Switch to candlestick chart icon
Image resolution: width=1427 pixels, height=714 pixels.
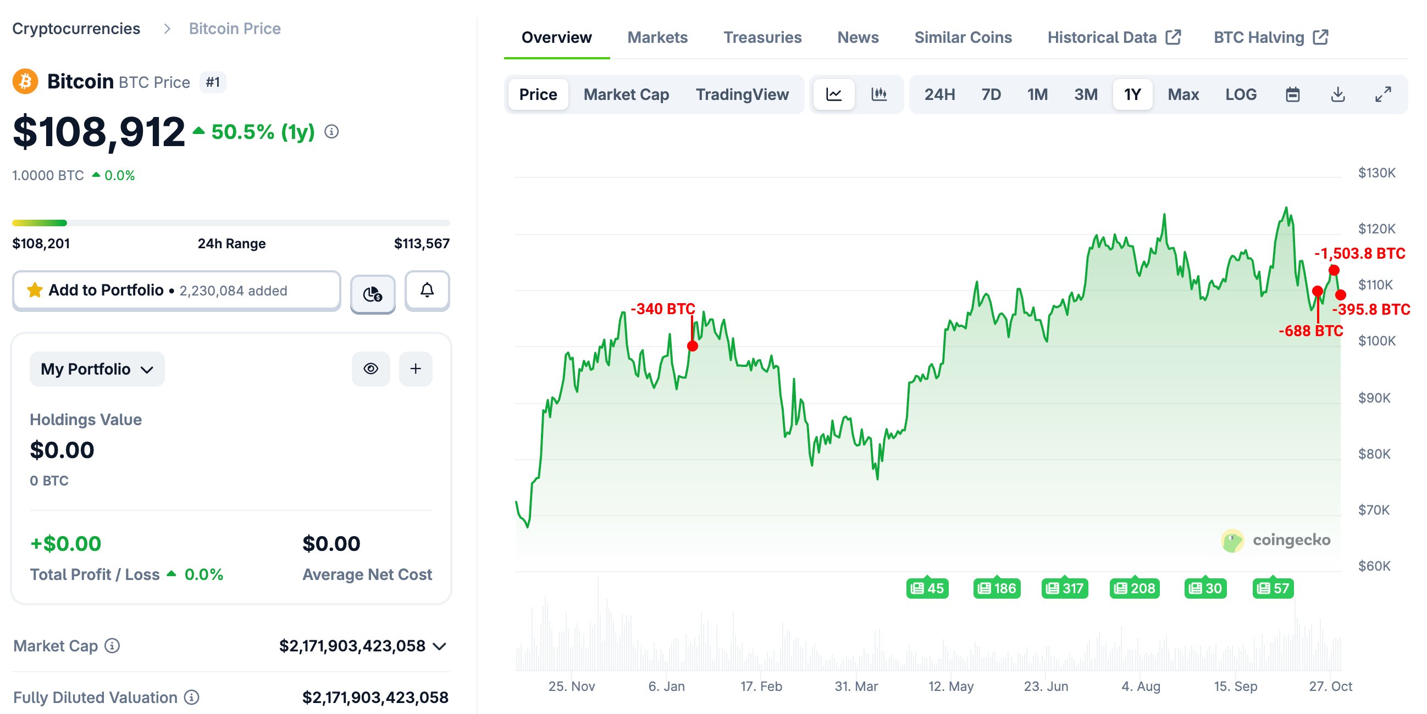(879, 94)
